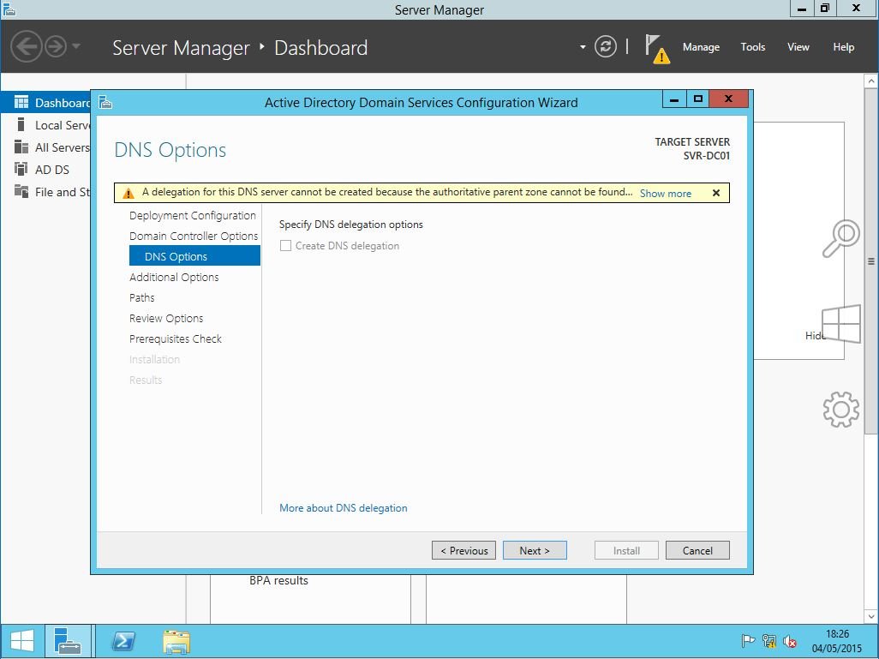Cancel the configuration wizard
The height and width of the screenshot is (659, 879).
(x=697, y=550)
